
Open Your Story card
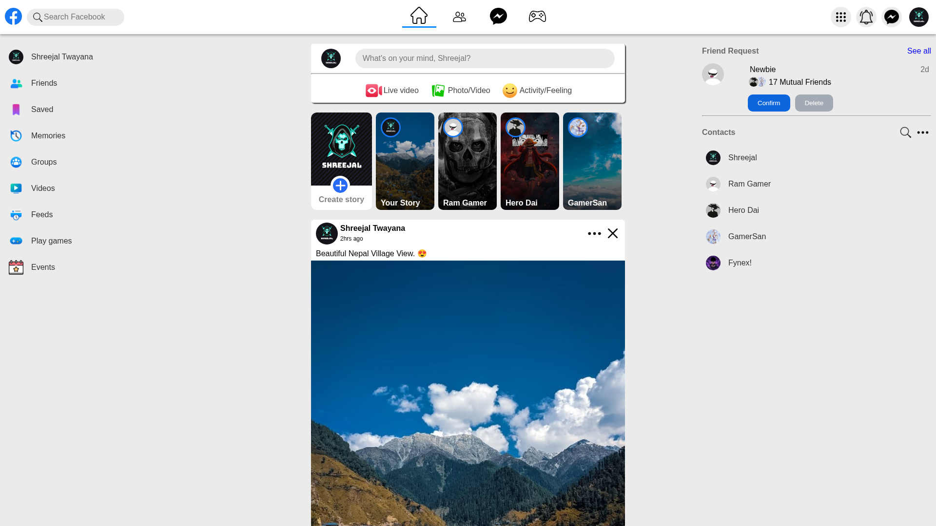click(405, 161)
